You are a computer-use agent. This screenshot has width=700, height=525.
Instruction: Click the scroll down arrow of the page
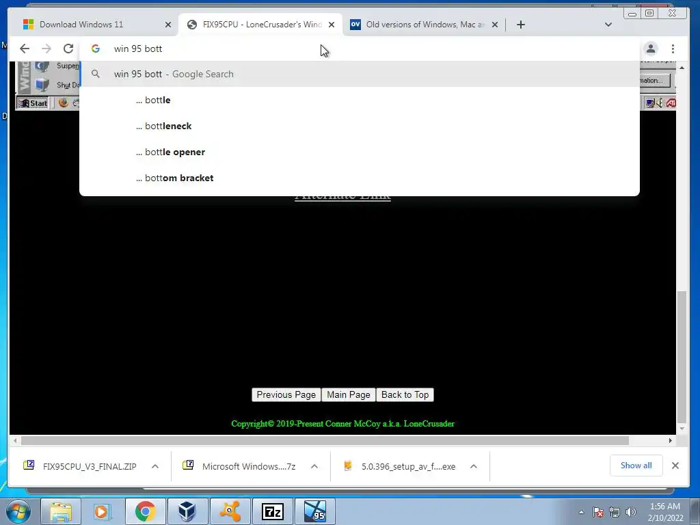point(682,429)
